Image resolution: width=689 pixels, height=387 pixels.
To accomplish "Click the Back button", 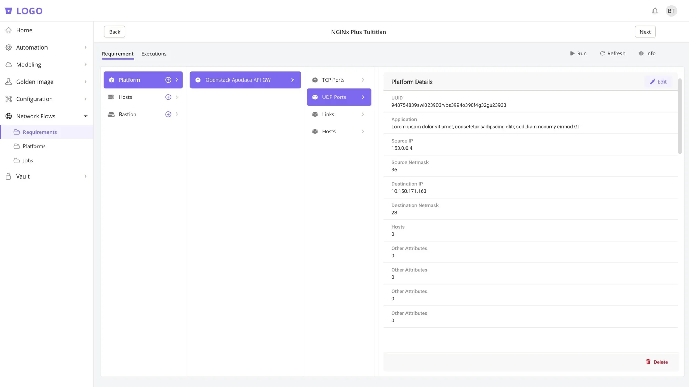I will pyautogui.click(x=114, y=32).
